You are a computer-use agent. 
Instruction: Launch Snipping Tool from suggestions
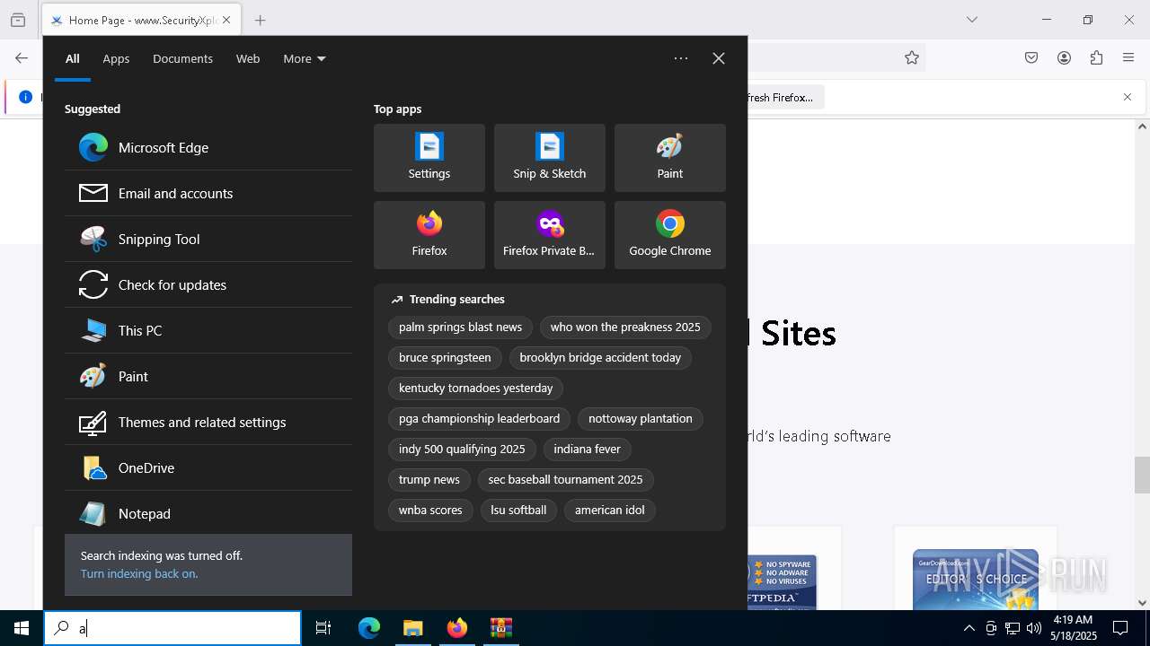pyautogui.click(x=208, y=240)
